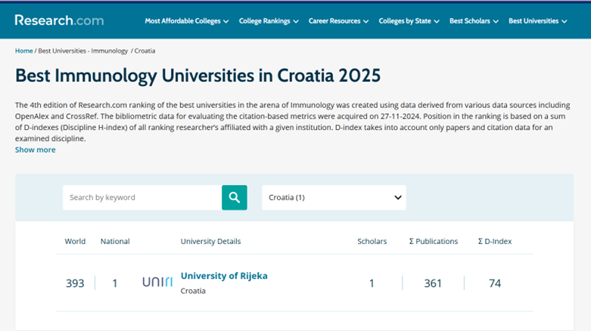
Task: Click publications value 361
Action: 433,283
